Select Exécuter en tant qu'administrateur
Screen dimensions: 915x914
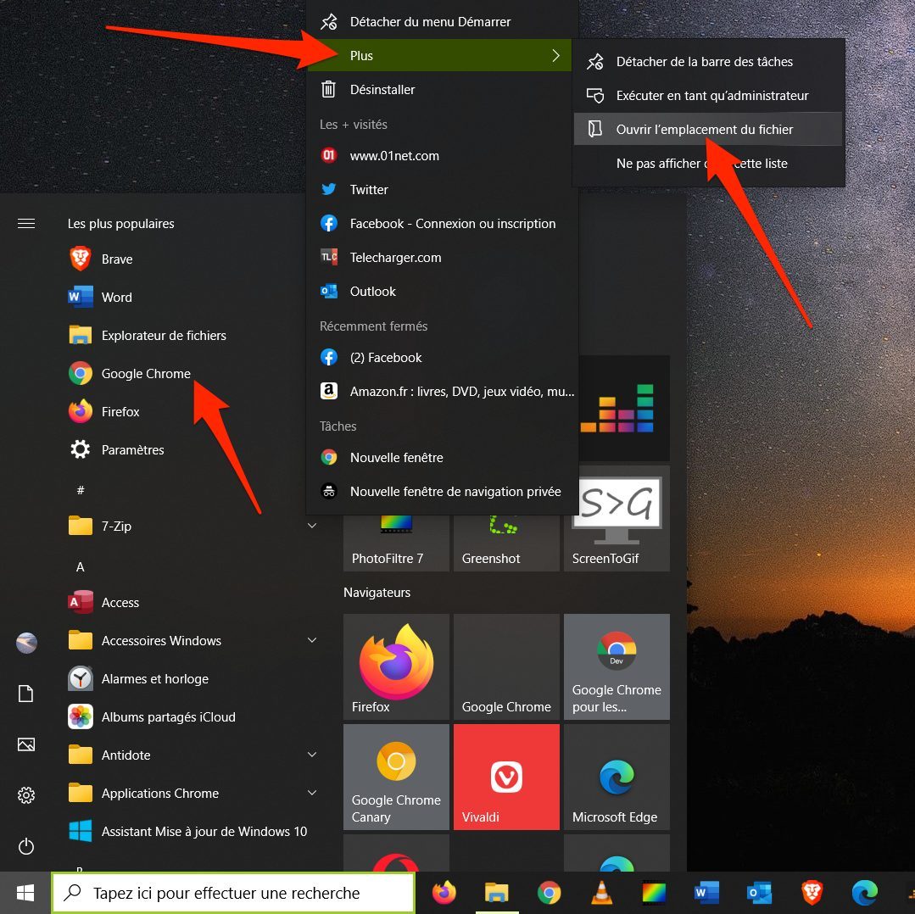coord(708,96)
